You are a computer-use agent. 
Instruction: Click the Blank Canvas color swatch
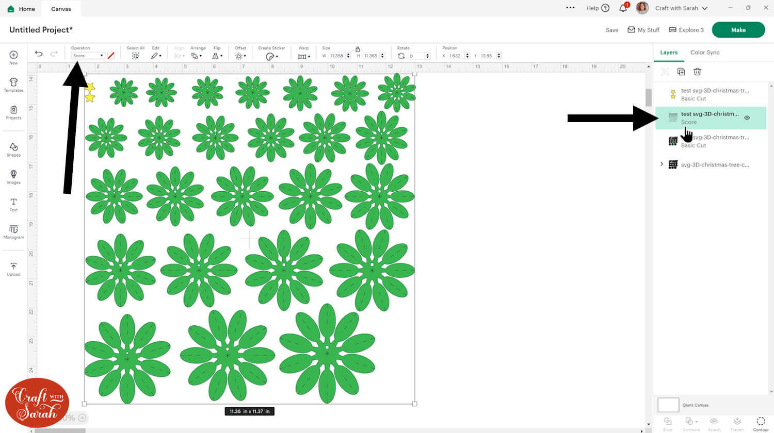(668, 405)
